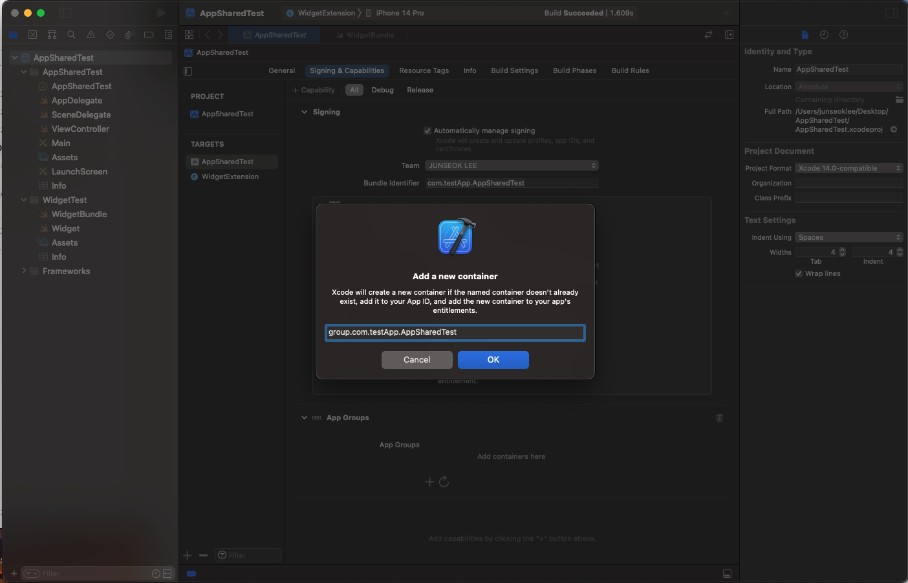Image resolution: width=908 pixels, height=583 pixels.
Task: Switch to the Info tab
Action: tap(470, 70)
